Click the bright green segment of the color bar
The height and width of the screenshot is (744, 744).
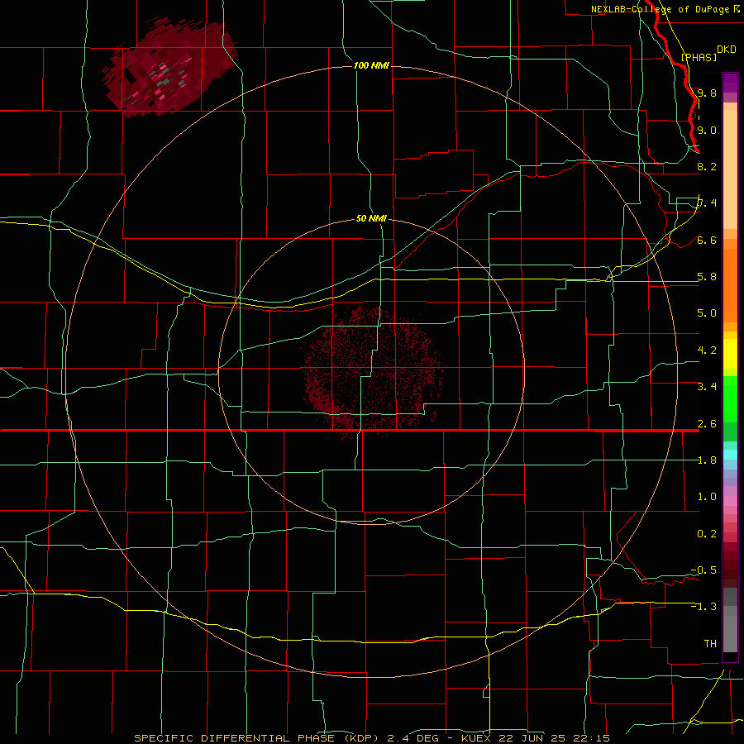pyautogui.click(x=730, y=398)
